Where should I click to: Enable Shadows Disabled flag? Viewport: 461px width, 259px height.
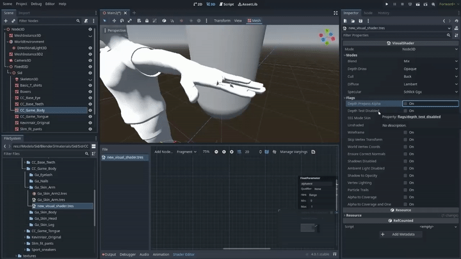[x=405, y=161]
